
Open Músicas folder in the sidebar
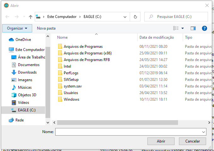point(24,87)
